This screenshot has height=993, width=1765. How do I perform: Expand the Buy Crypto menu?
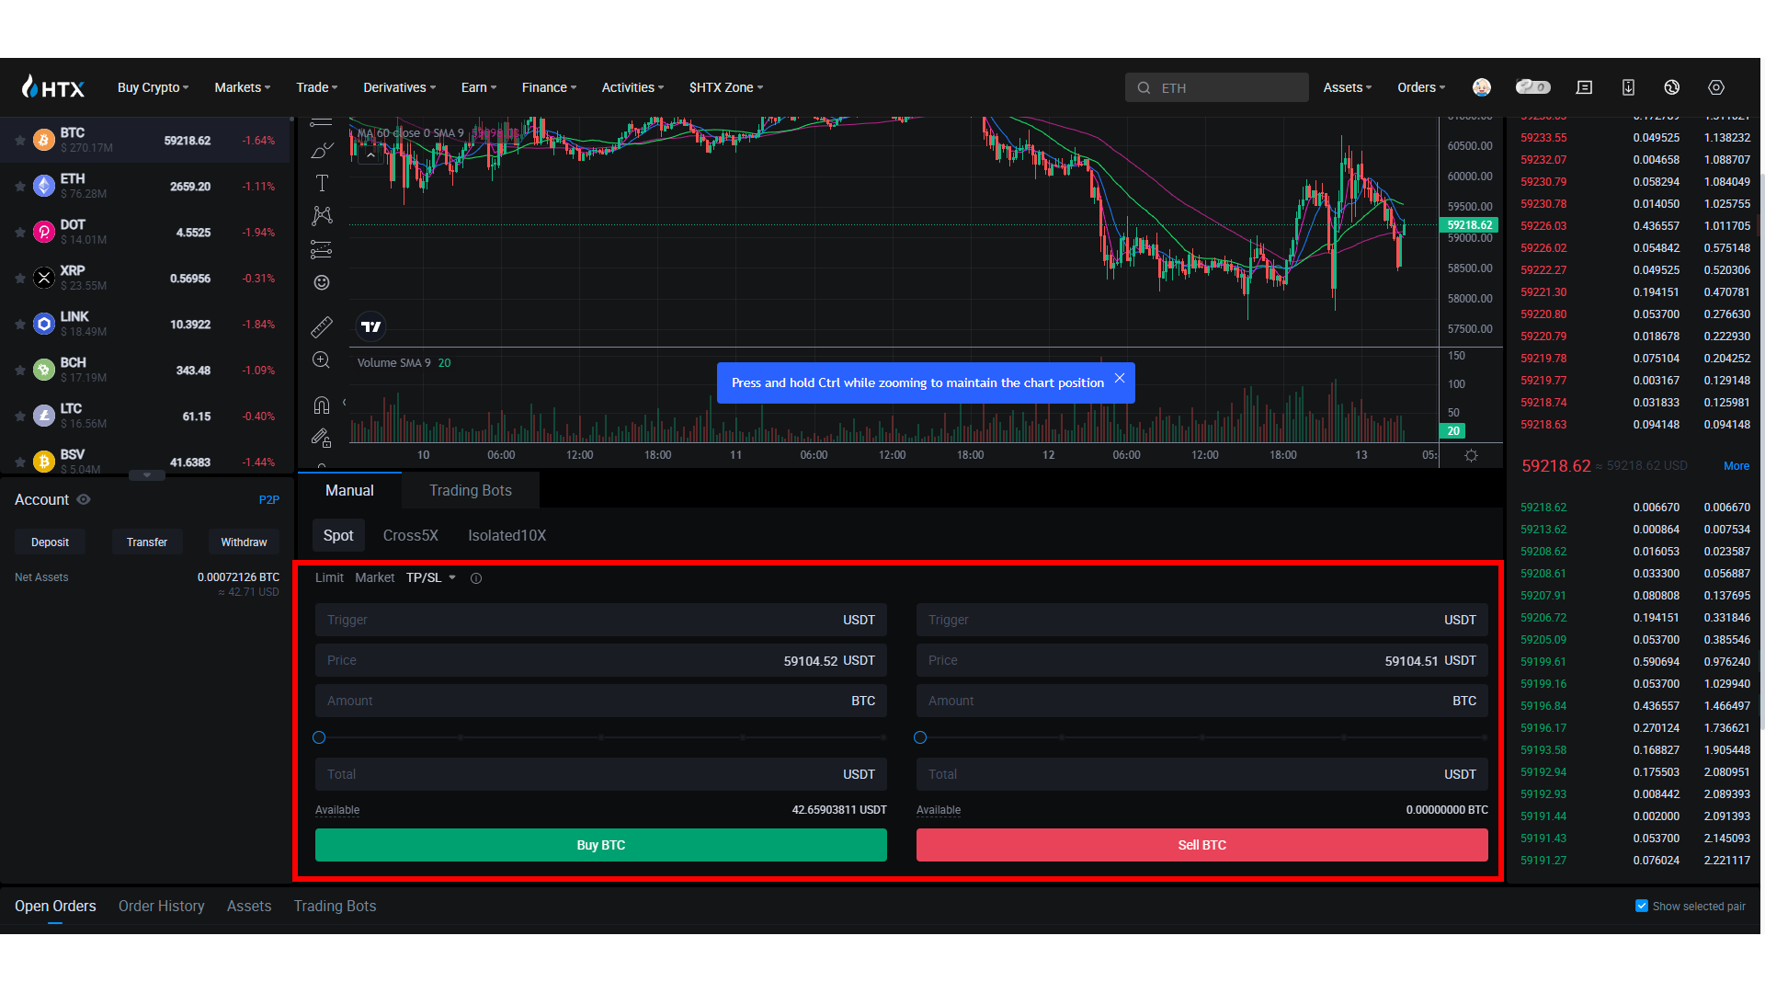coord(154,87)
